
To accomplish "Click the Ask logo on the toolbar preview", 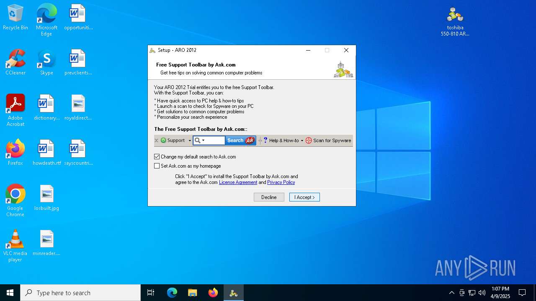I will tap(250, 140).
